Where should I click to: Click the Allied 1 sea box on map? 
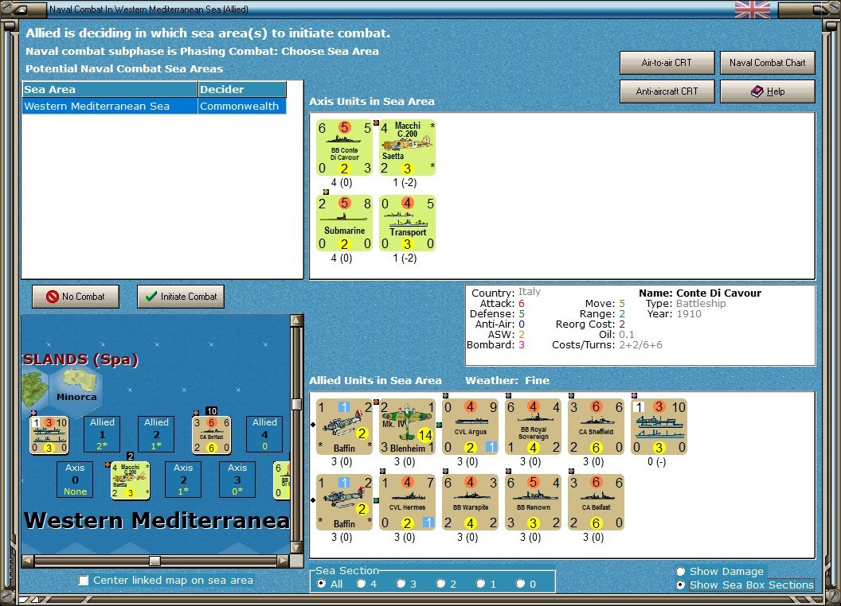point(102,434)
